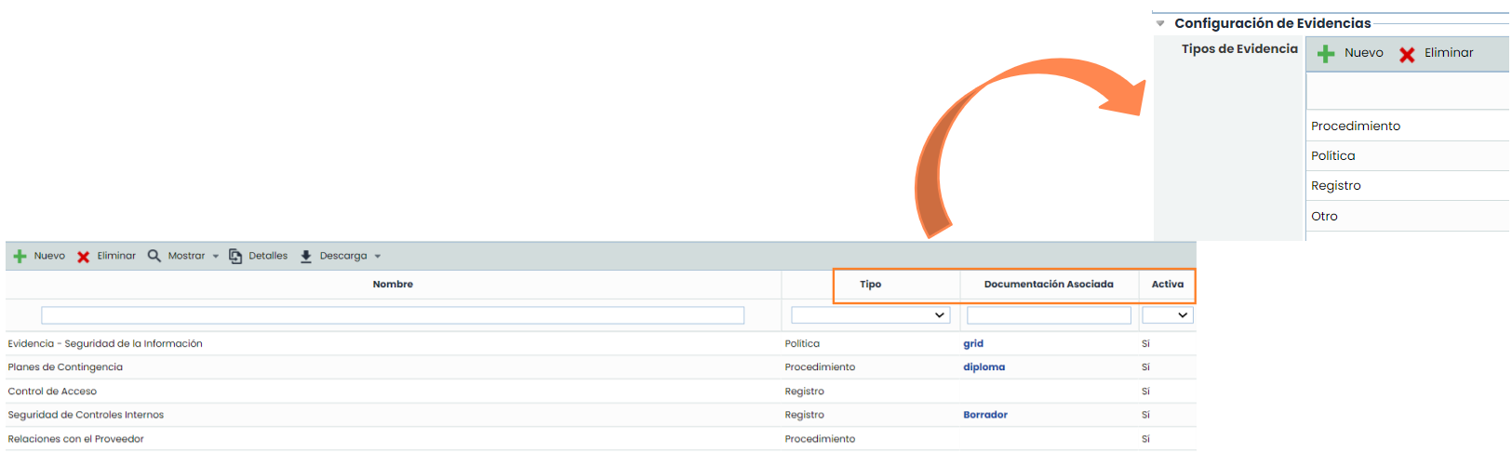Click red X Eliminar in Tipos de Evidencia
Image resolution: width=1512 pixels, height=452 pixels.
(1407, 54)
